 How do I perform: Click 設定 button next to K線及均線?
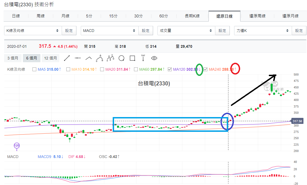click(x=69, y=31)
